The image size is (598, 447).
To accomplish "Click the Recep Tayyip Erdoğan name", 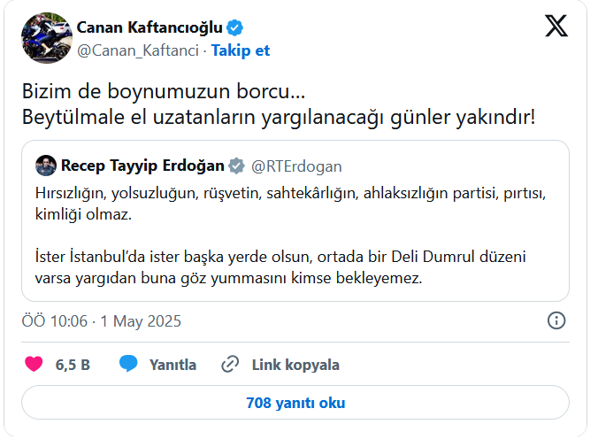I will click(142, 166).
